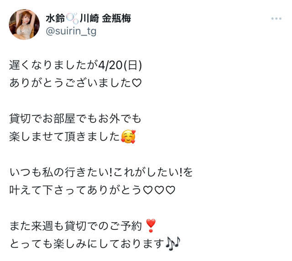The image size is (292, 261).
Task: Click the middle of the three heart outlines
Action: (x=159, y=190)
